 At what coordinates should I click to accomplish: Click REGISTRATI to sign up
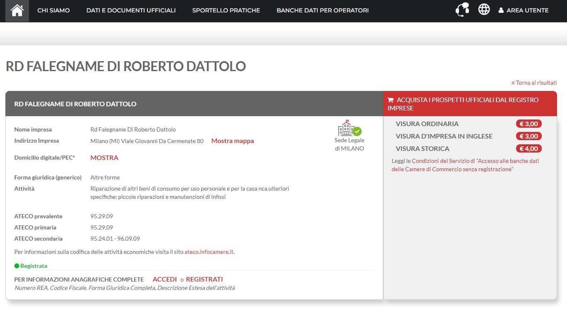pyautogui.click(x=204, y=280)
